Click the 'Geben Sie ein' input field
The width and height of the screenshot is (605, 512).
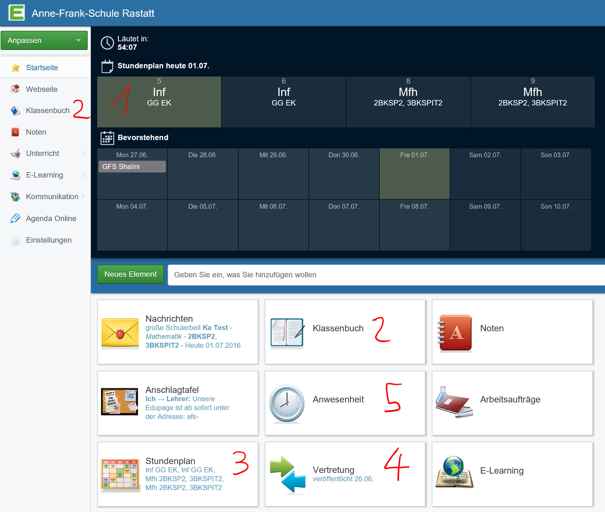click(x=350, y=274)
